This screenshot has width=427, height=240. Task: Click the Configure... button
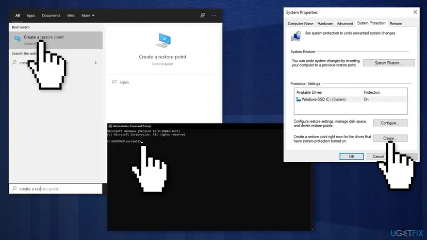pos(390,123)
